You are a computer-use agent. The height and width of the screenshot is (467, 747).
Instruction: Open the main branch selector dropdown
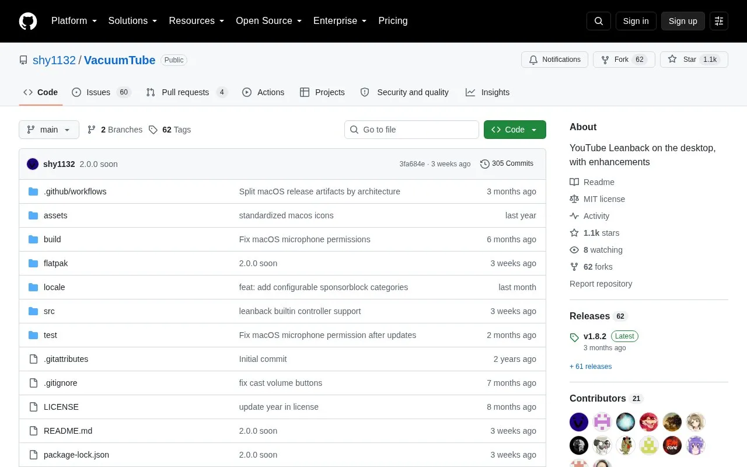click(x=49, y=130)
